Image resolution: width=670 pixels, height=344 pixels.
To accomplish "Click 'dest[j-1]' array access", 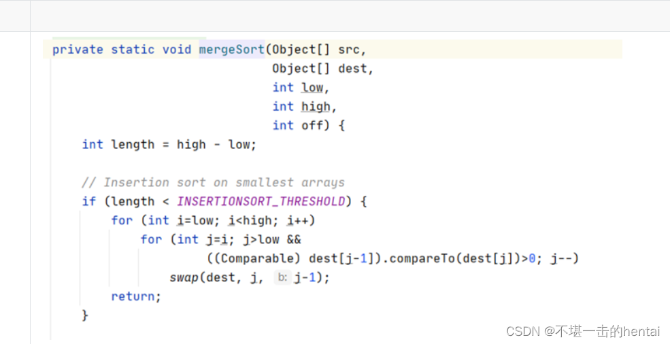I will tap(342, 258).
